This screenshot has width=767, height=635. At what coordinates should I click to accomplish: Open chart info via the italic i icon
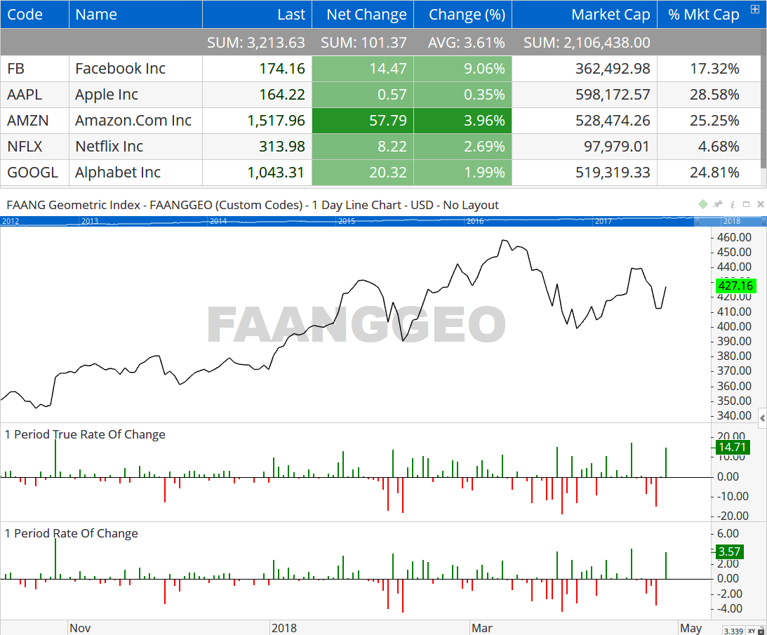coord(733,204)
